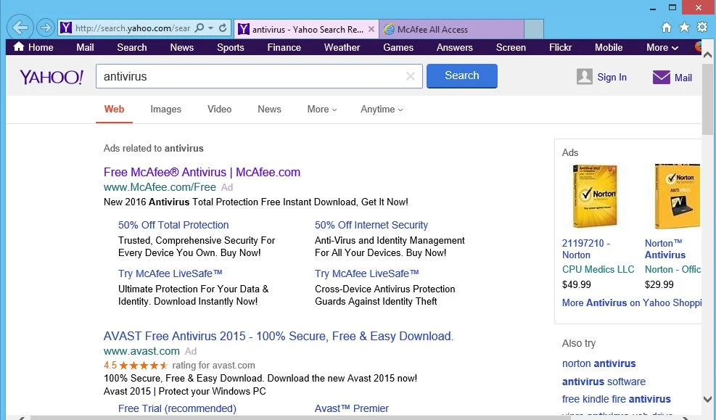716x420 pixels.
Task: Open the address bar dropdown arrow
Action: 210,28
